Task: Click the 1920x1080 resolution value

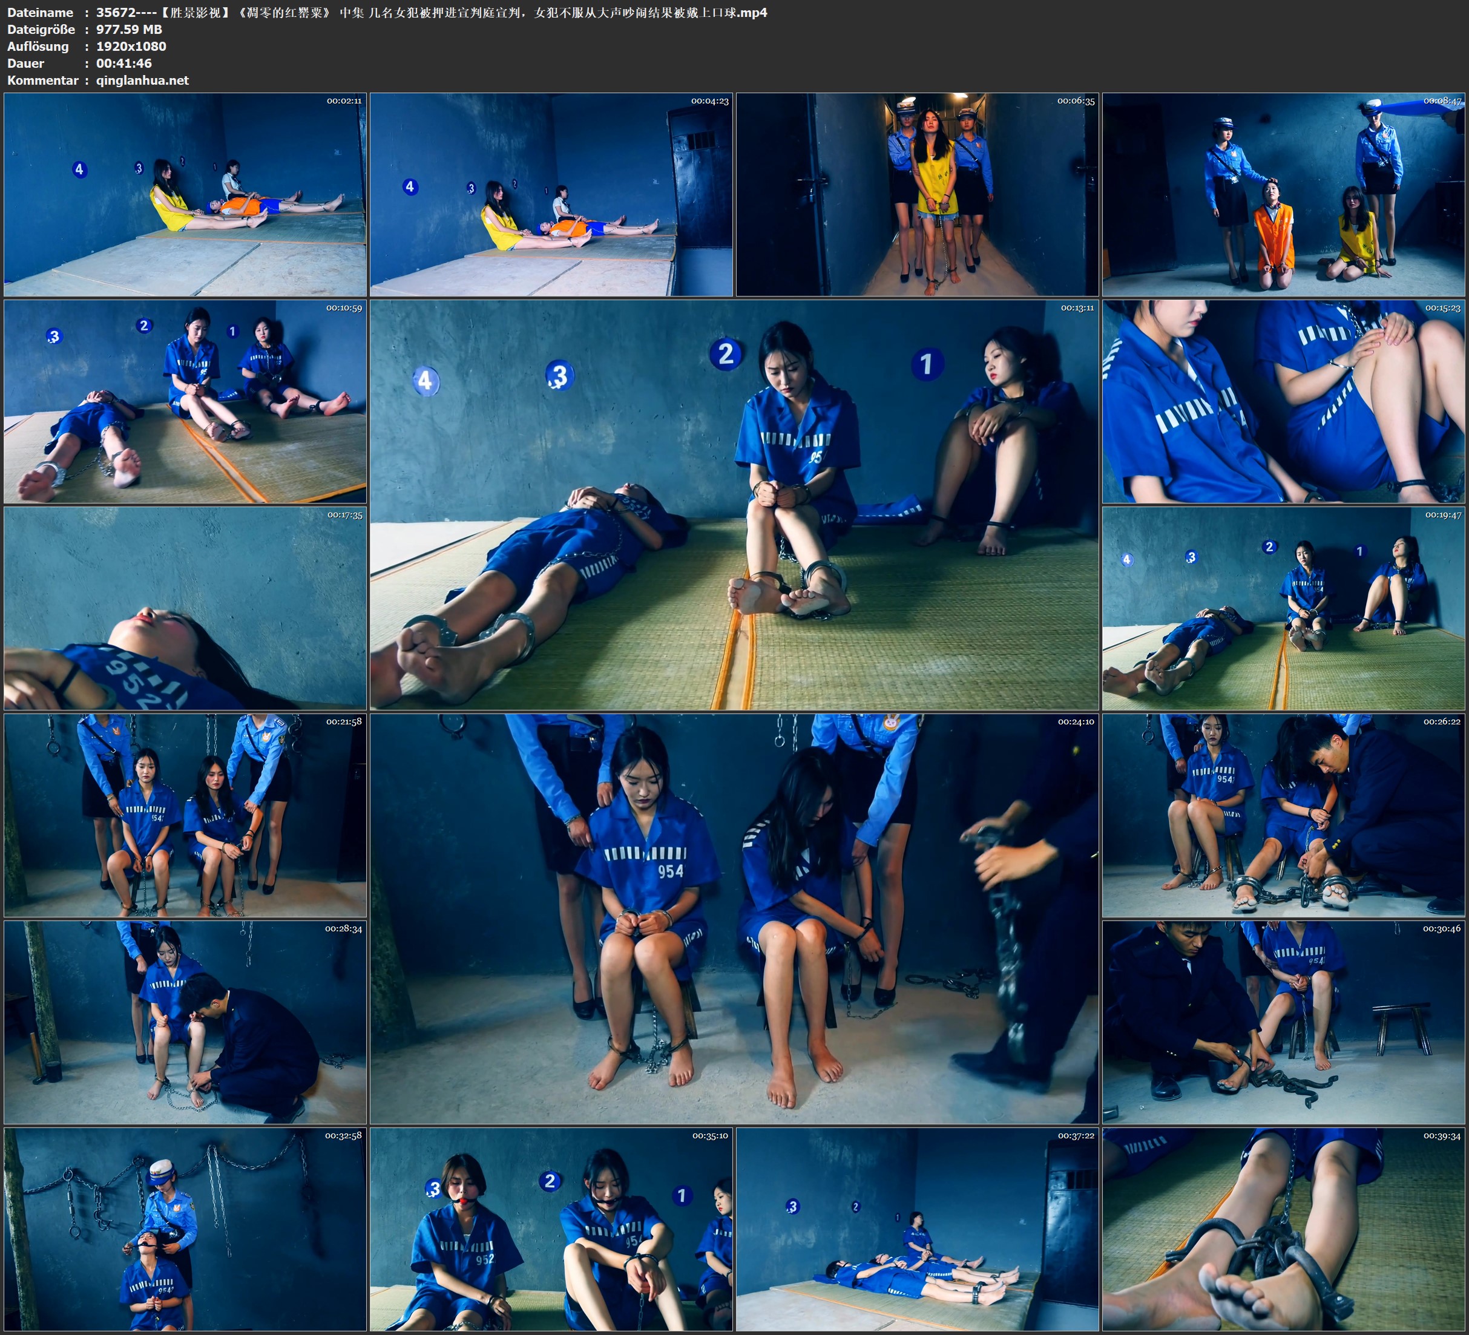Action: point(131,46)
